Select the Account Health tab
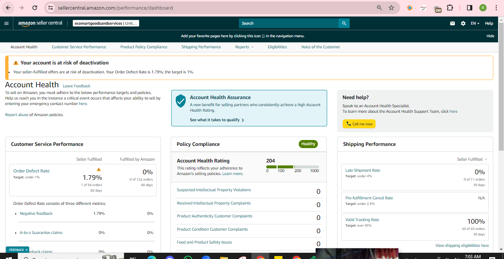Image resolution: width=504 pixels, height=259 pixels. (x=24, y=47)
